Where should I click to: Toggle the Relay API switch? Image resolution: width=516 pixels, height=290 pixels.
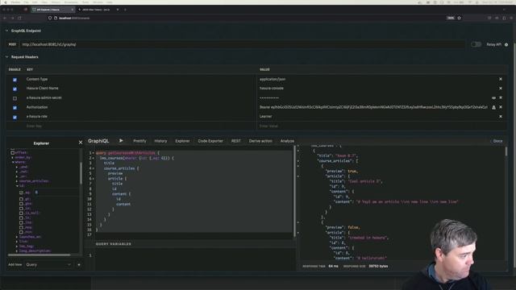click(x=476, y=44)
